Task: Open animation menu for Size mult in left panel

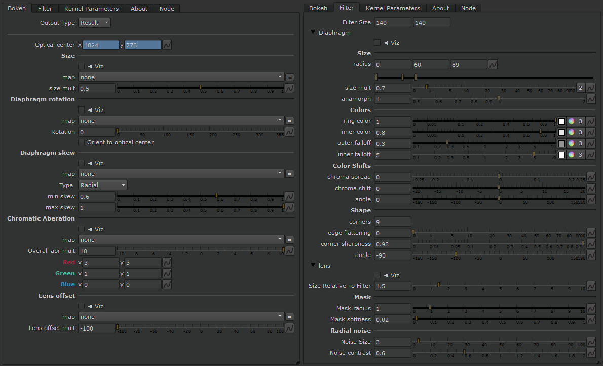Action: 290,88
